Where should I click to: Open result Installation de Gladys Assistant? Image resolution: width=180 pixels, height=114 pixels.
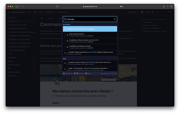(90, 47)
